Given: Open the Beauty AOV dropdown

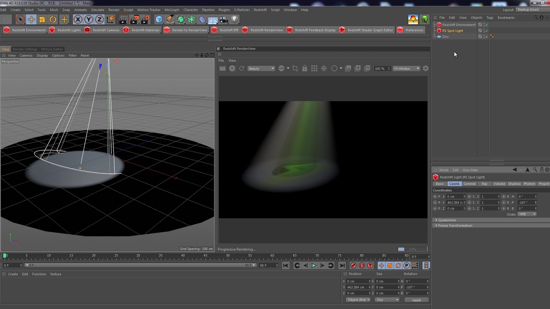Looking at the screenshot, I should (x=261, y=69).
